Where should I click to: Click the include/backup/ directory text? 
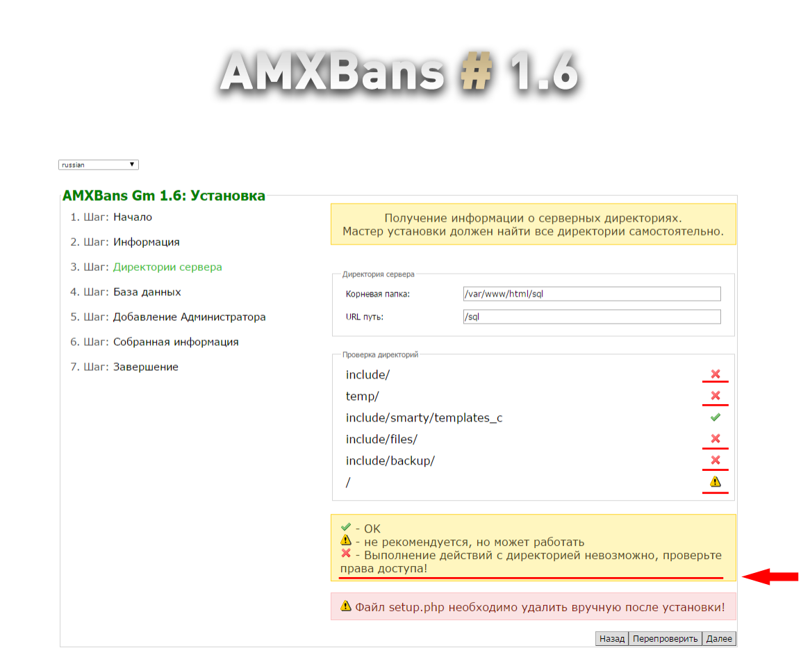tap(390, 460)
